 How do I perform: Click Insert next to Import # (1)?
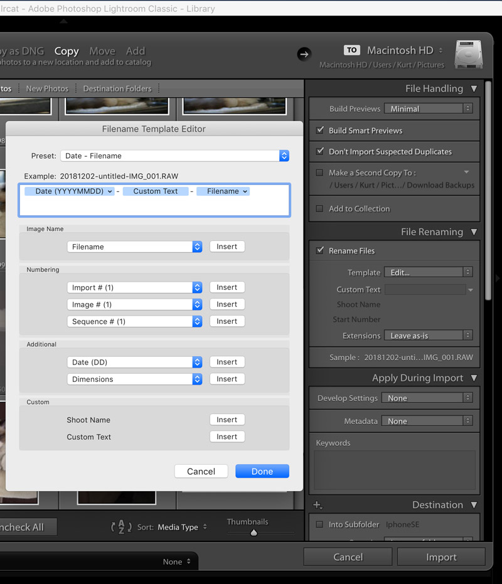pyautogui.click(x=227, y=287)
